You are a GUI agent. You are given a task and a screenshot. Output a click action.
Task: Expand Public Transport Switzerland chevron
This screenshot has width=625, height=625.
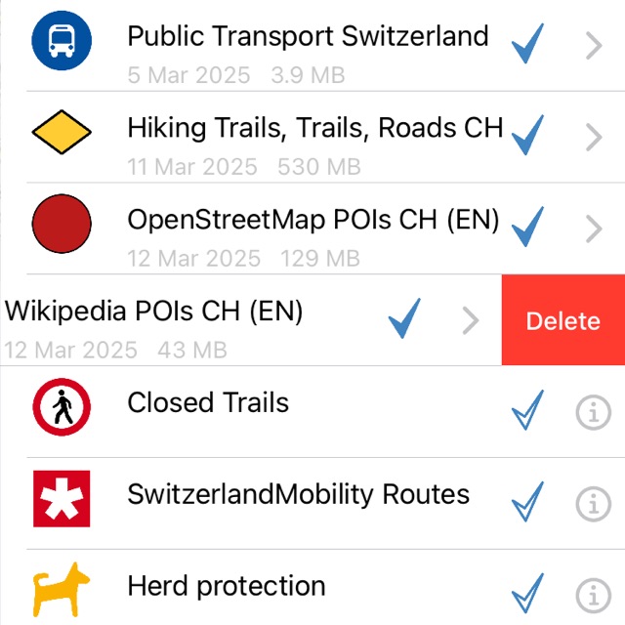tap(593, 45)
